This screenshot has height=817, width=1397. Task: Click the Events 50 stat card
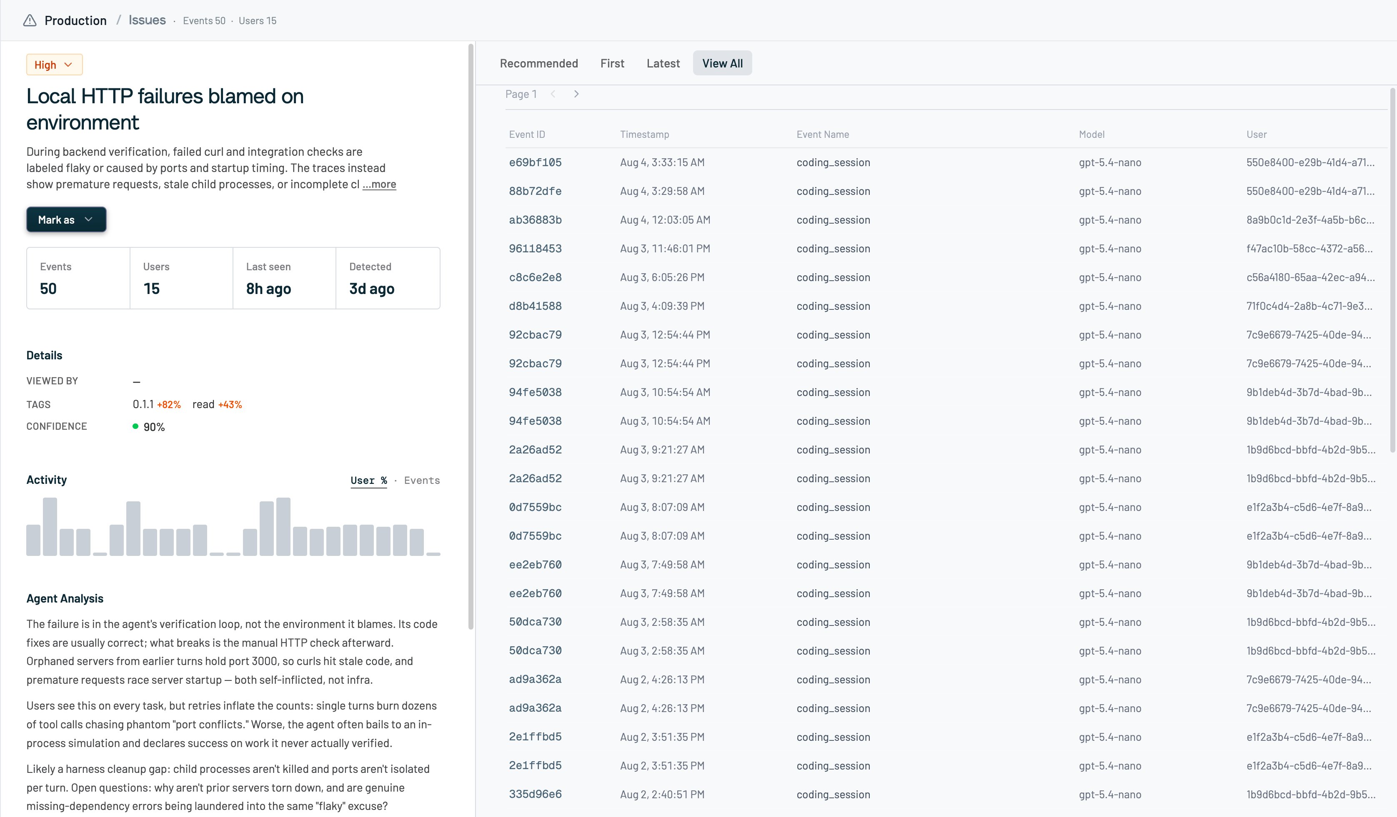click(78, 278)
